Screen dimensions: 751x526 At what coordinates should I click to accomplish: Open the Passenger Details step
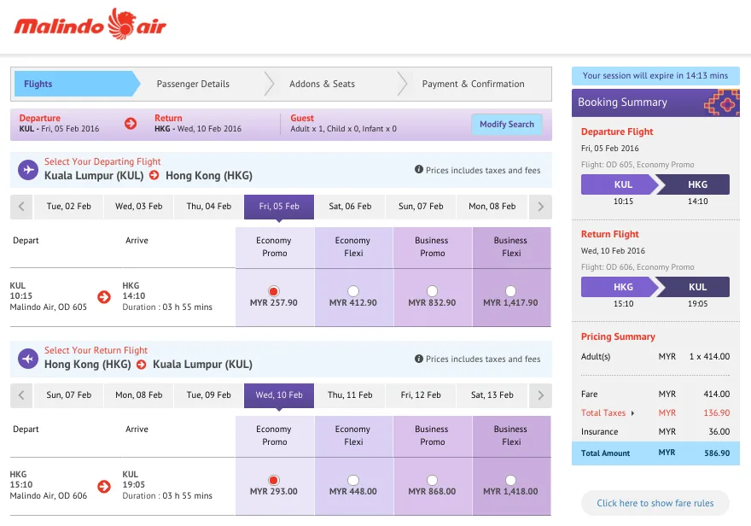point(193,84)
